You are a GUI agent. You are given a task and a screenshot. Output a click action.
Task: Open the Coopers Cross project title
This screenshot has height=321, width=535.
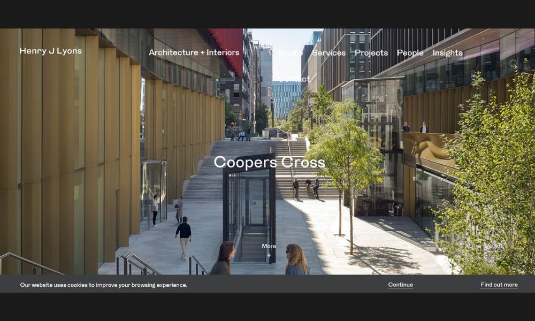(269, 162)
